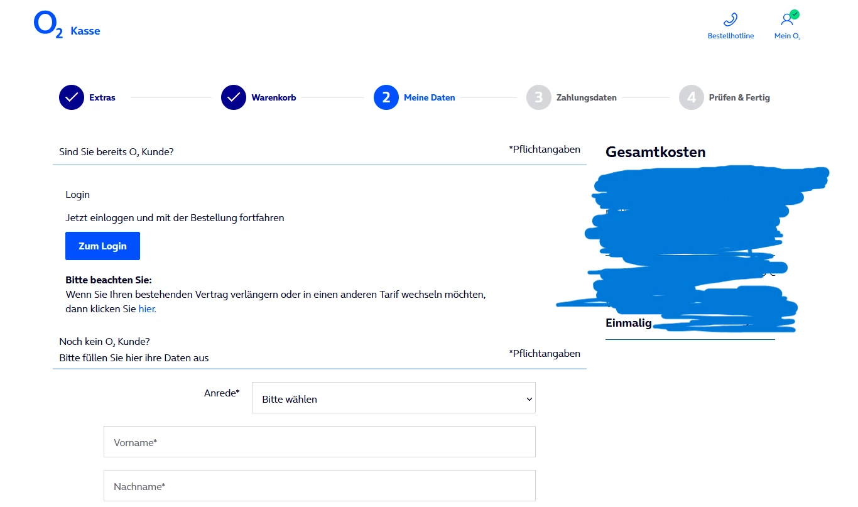The height and width of the screenshot is (507, 858).
Task: Click the 'Bitte beachten Sie:' note heading
Action: click(109, 280)
